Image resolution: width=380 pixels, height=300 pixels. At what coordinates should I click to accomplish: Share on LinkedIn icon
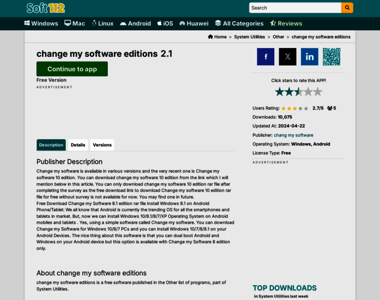309,56
